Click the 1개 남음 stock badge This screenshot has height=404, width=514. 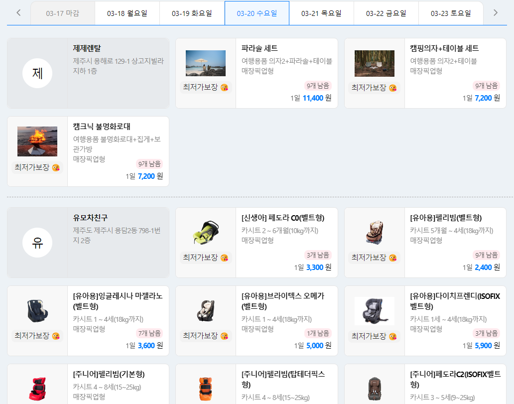coord(318,333)
